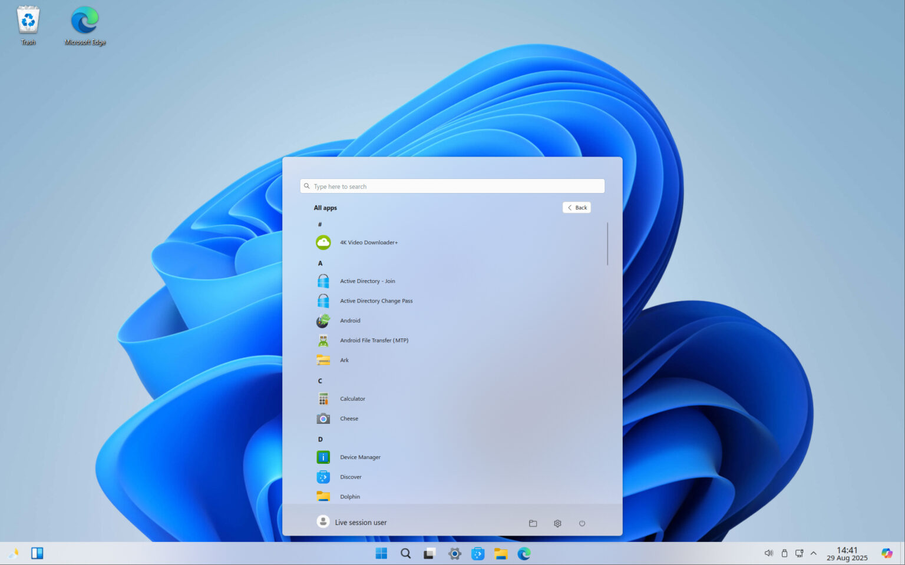Open the Settings gear in the Start menu footer
Screen dimensions: 905x565
click(557, 523)
